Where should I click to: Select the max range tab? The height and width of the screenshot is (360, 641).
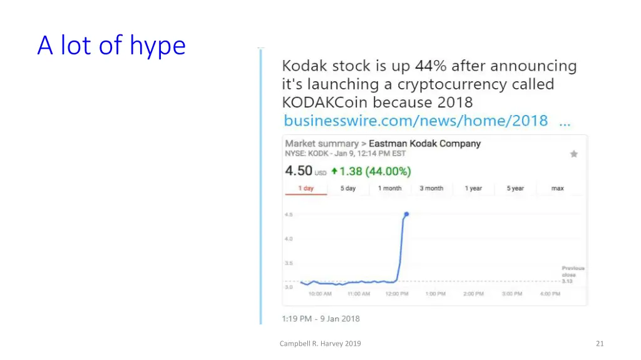(557, 188)
